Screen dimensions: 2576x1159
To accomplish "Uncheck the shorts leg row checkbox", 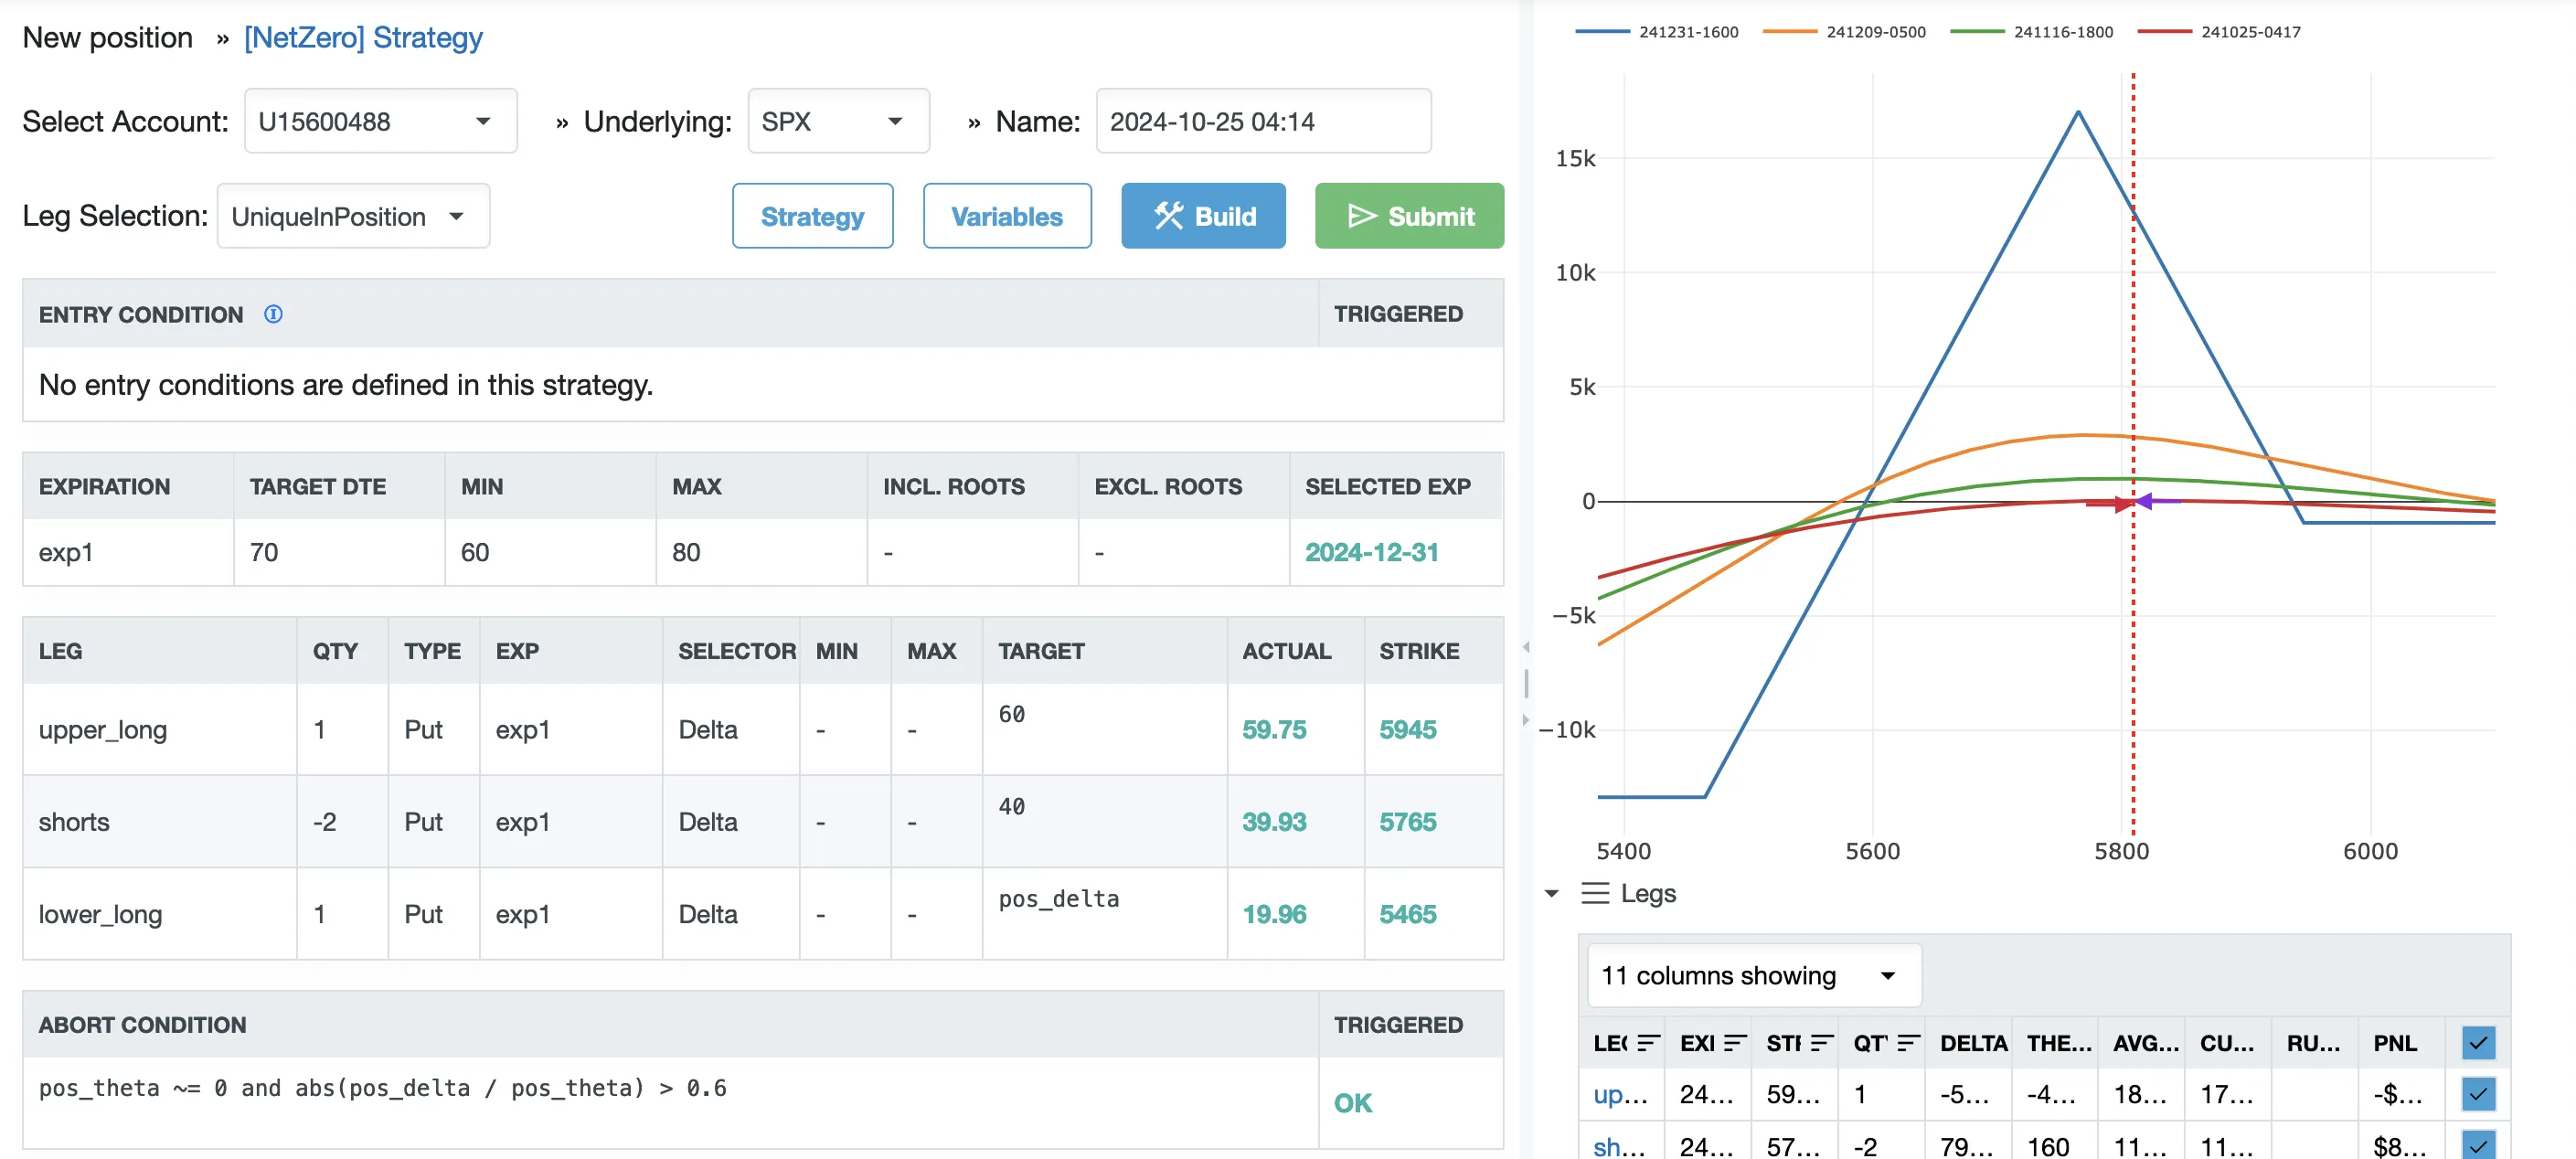I will 2477,1145.
